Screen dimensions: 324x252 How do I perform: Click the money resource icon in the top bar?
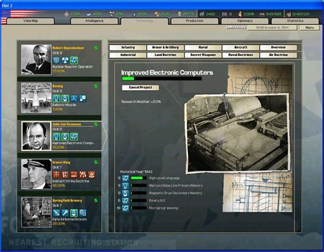pyautogui.click(x=180, y=14)
